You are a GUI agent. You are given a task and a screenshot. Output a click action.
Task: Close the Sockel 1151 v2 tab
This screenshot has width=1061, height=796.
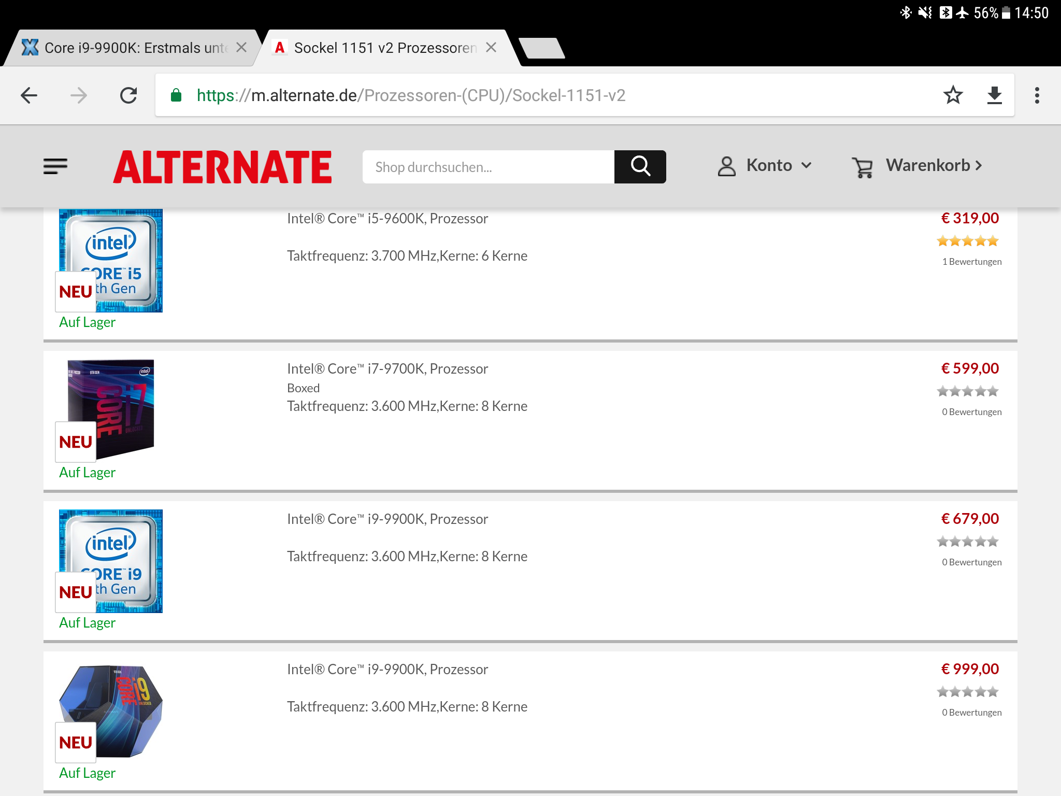pos(492,48)
